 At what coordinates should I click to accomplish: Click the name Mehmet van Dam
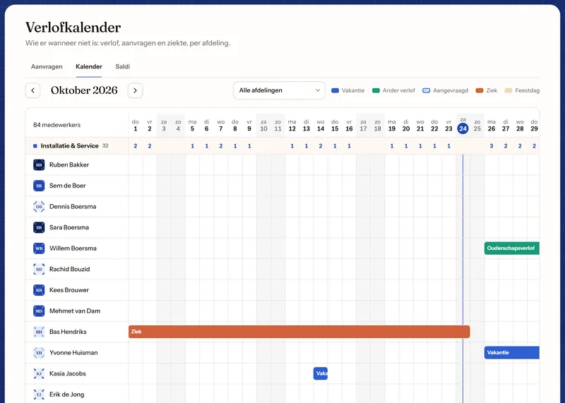pos(75,311)
